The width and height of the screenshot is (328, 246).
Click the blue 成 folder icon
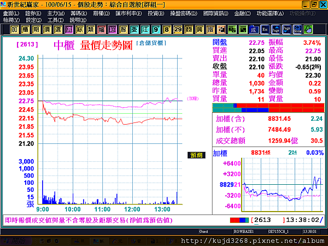point(254,30)
